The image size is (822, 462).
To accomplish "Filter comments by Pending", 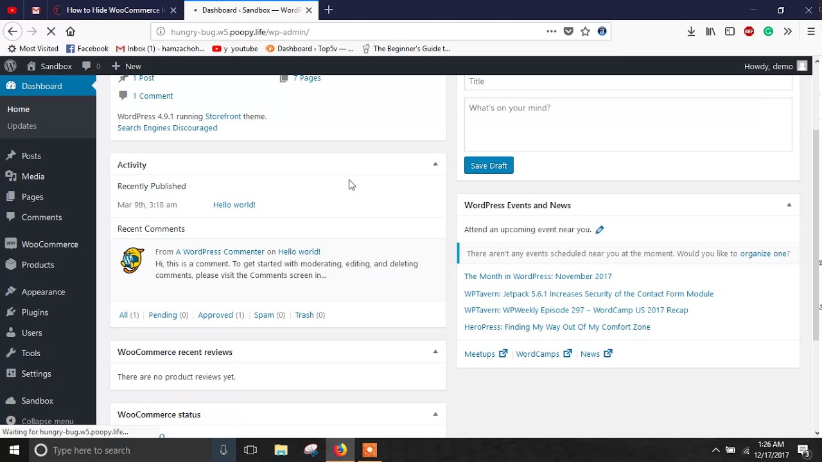I will (x=162, y=315).
